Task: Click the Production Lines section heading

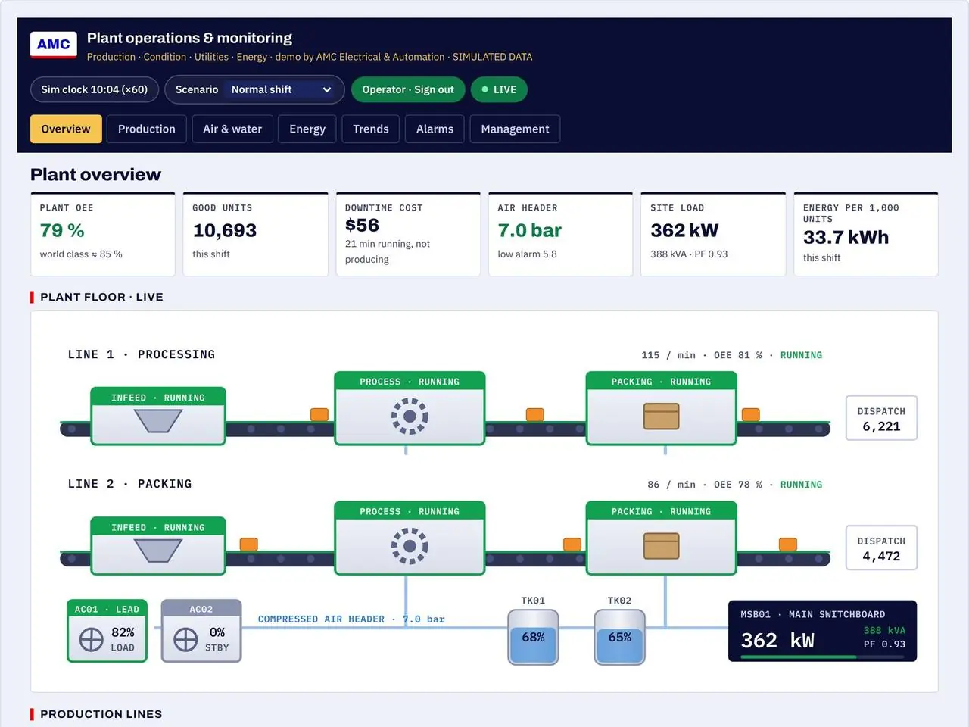Action: point(101,714)
